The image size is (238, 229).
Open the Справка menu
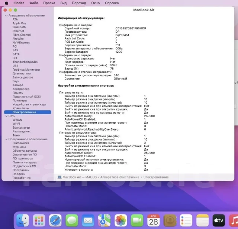[x=112, y=3]
